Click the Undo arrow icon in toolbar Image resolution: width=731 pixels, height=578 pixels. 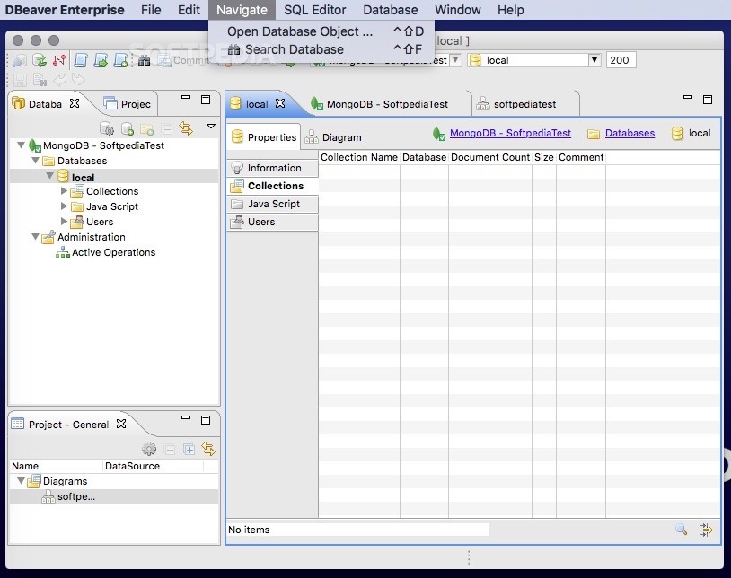coord(59,80)
